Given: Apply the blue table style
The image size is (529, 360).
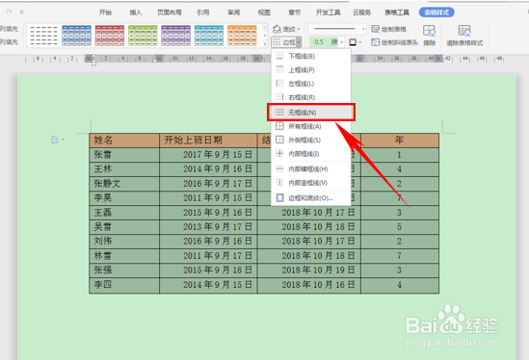Looking at the screenshot, I should point(76,36).
